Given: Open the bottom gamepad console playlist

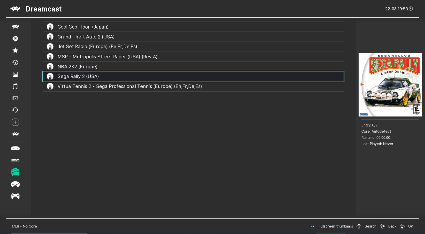Looking at the screenshot, I should pyautogui.click(x=15, y=196).
